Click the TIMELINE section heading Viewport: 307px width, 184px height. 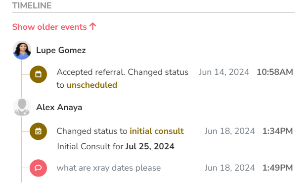tap(32, 5)
